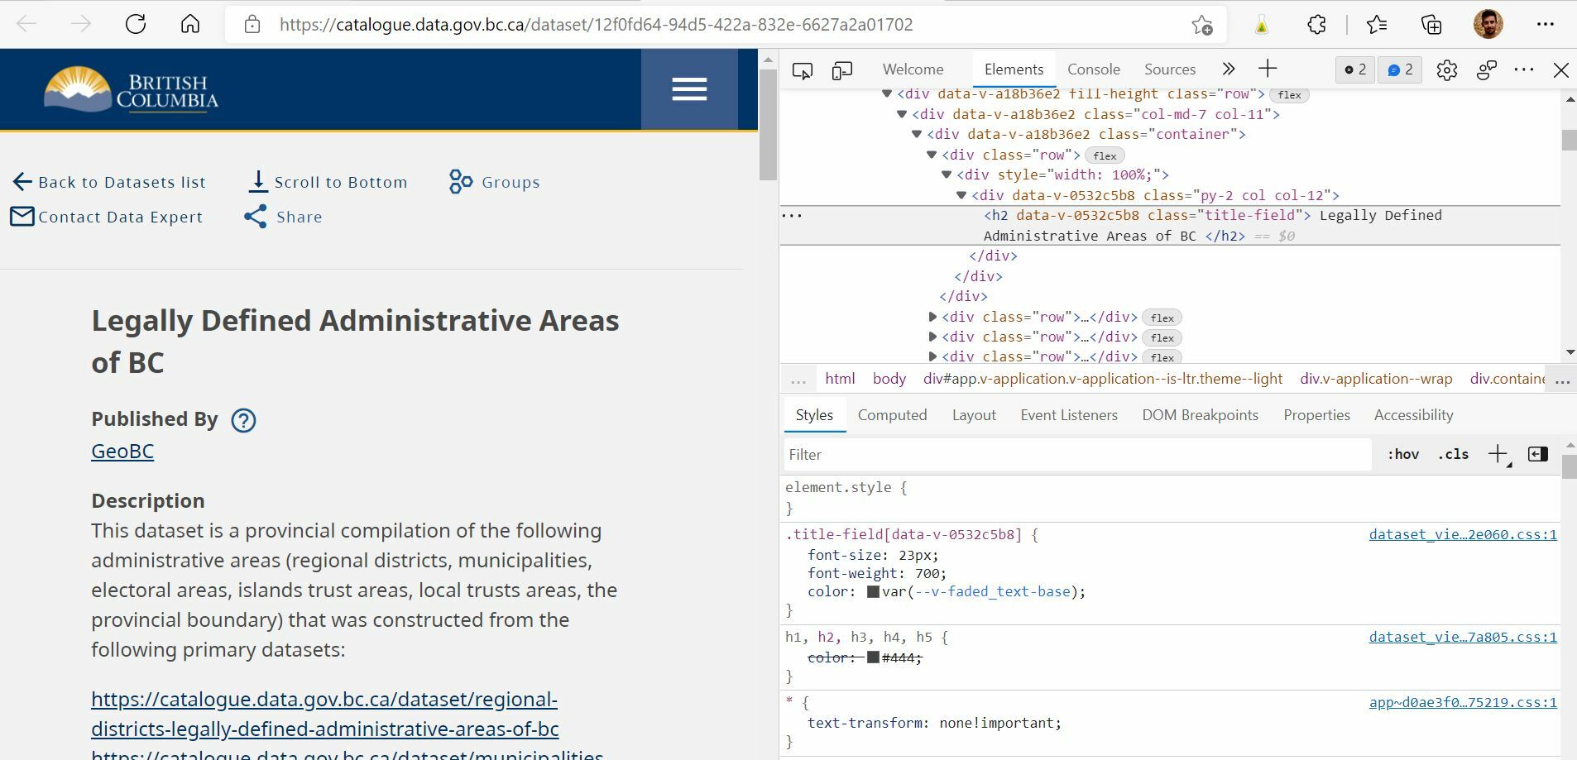Expand the last collapsed row div

(932, 356)
